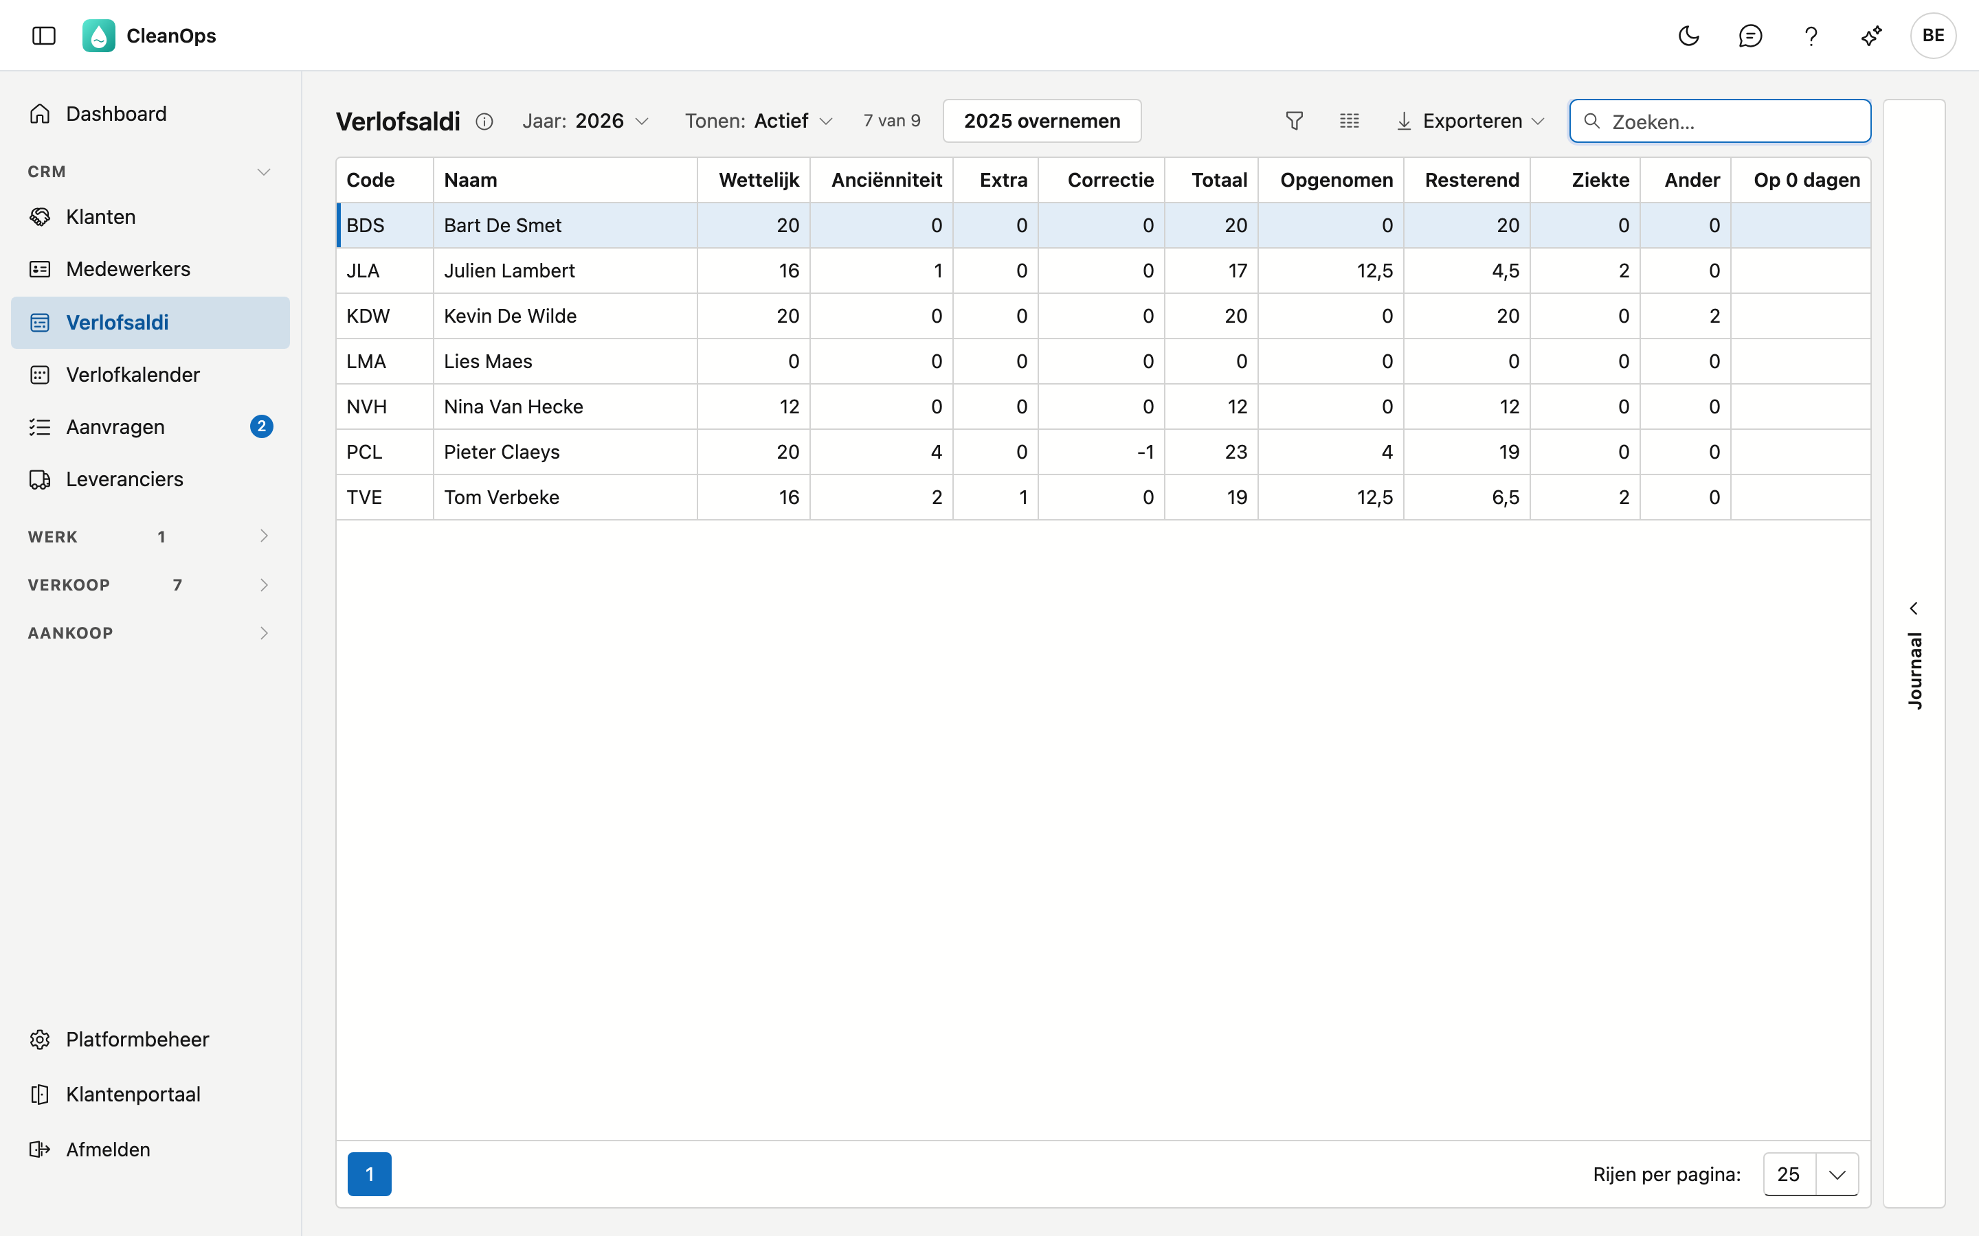Select the Nina Van Hecke row

1103,407
